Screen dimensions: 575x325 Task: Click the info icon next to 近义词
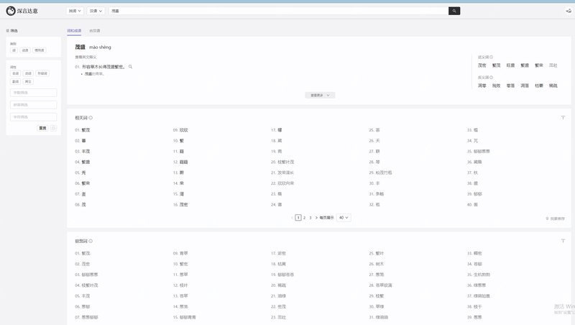[491, 57]
